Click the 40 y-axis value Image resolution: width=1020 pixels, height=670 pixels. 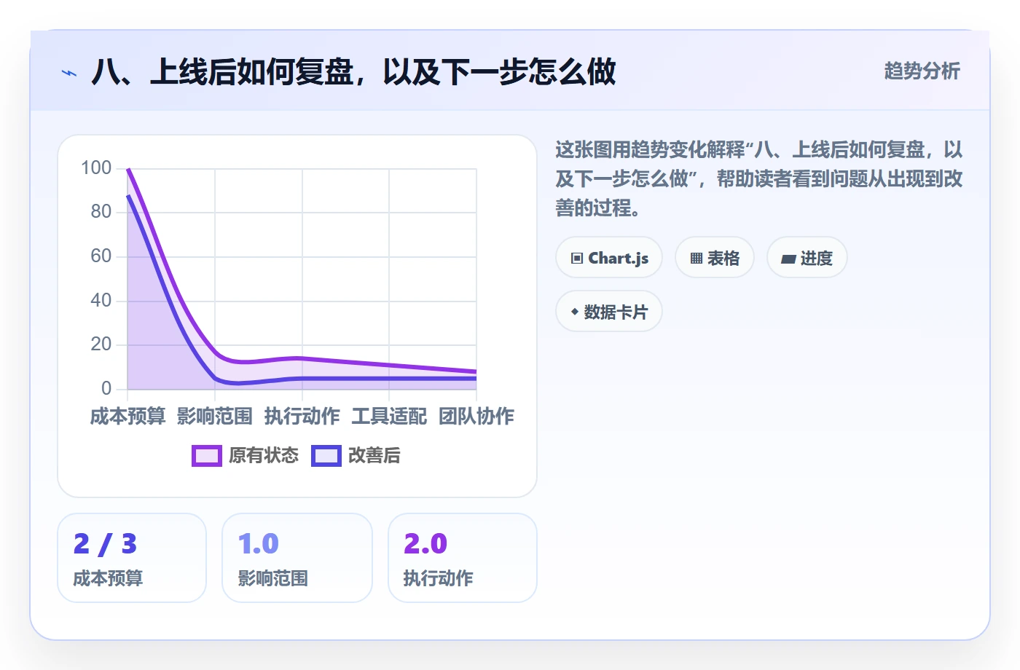tap(101, 301)
